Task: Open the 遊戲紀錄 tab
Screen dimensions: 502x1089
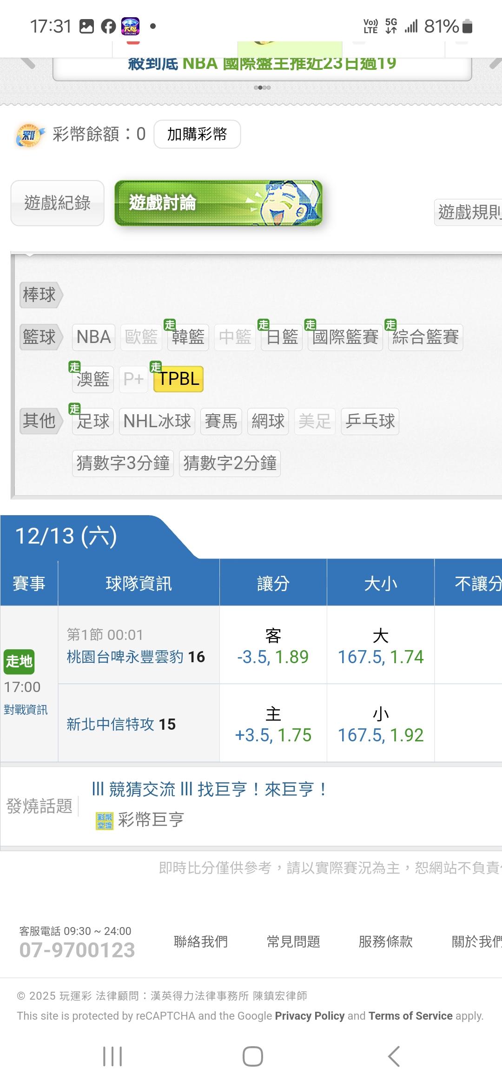Action: [57, 203]
